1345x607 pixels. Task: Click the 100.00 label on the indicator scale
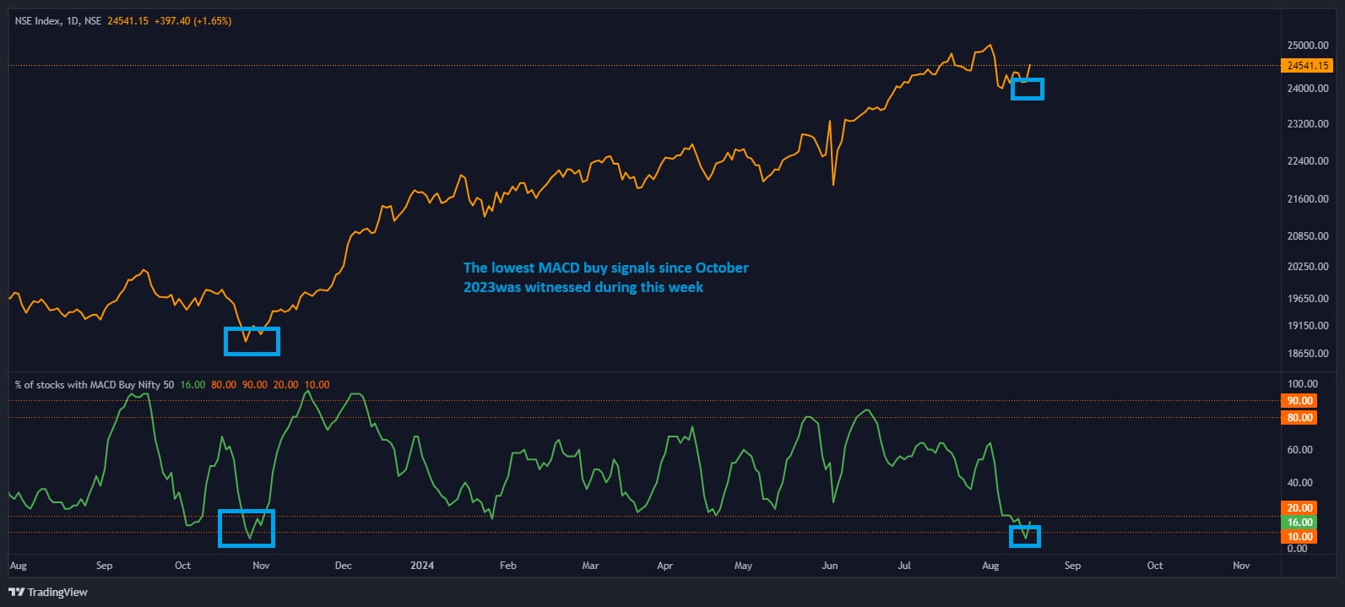[x=1301, y=384]
